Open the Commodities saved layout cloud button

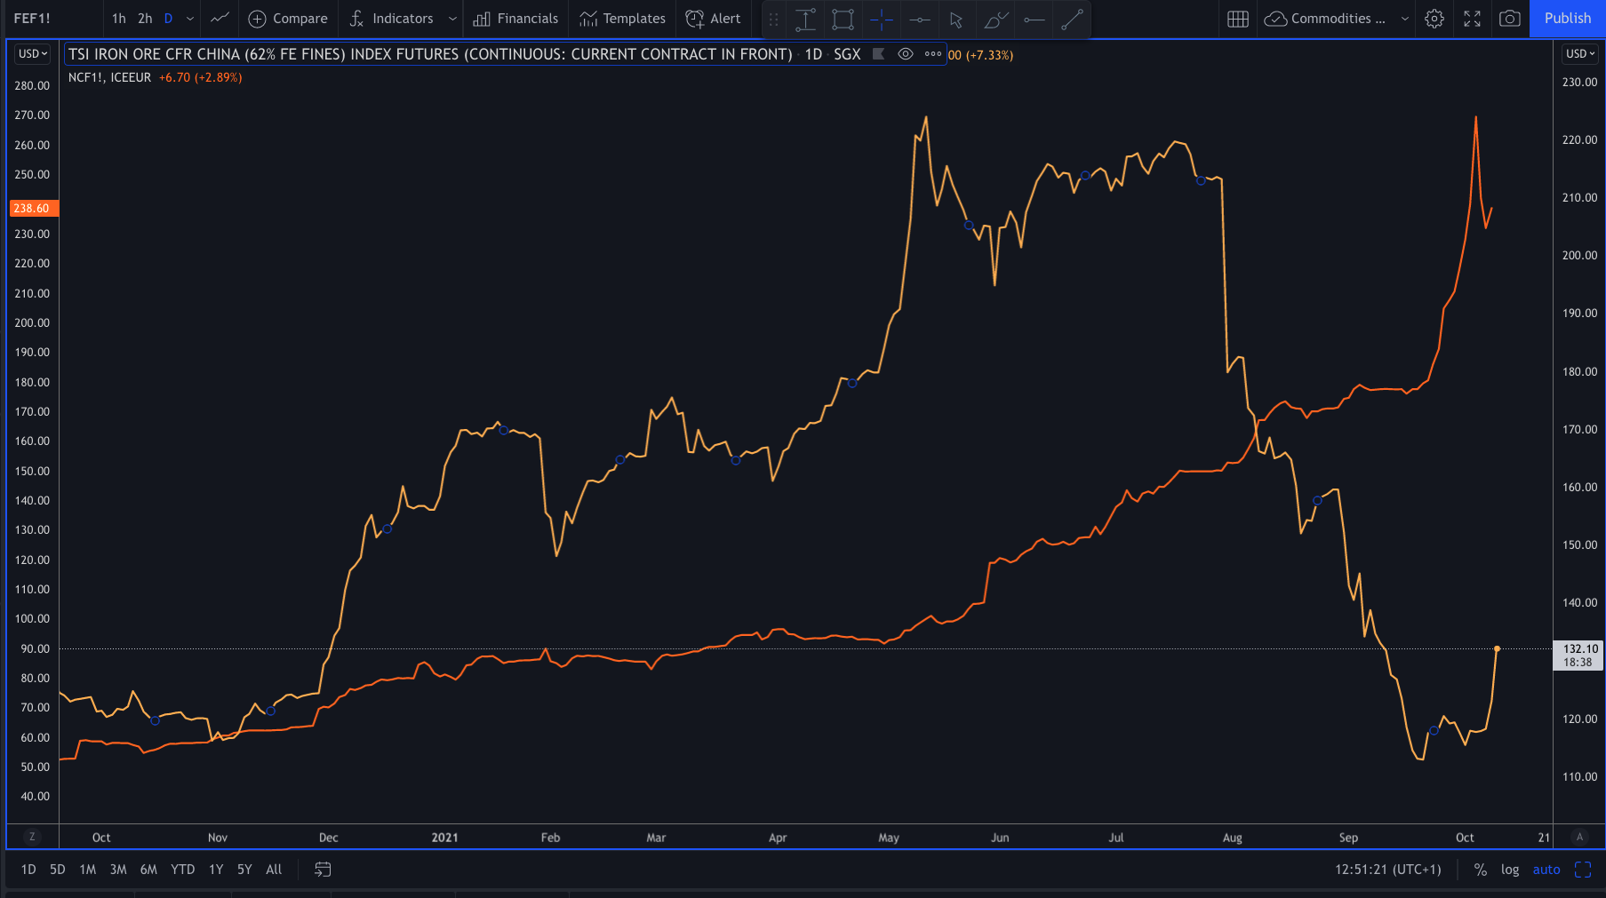coord(1324,19)
